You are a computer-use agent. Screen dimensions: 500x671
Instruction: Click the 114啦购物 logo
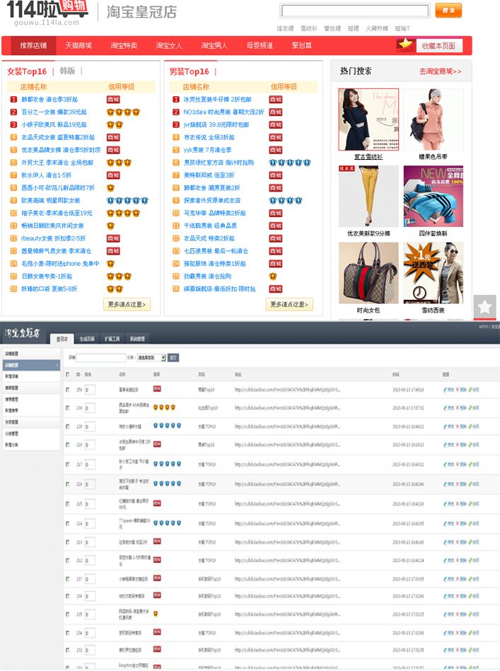click(x=47, y=13)
